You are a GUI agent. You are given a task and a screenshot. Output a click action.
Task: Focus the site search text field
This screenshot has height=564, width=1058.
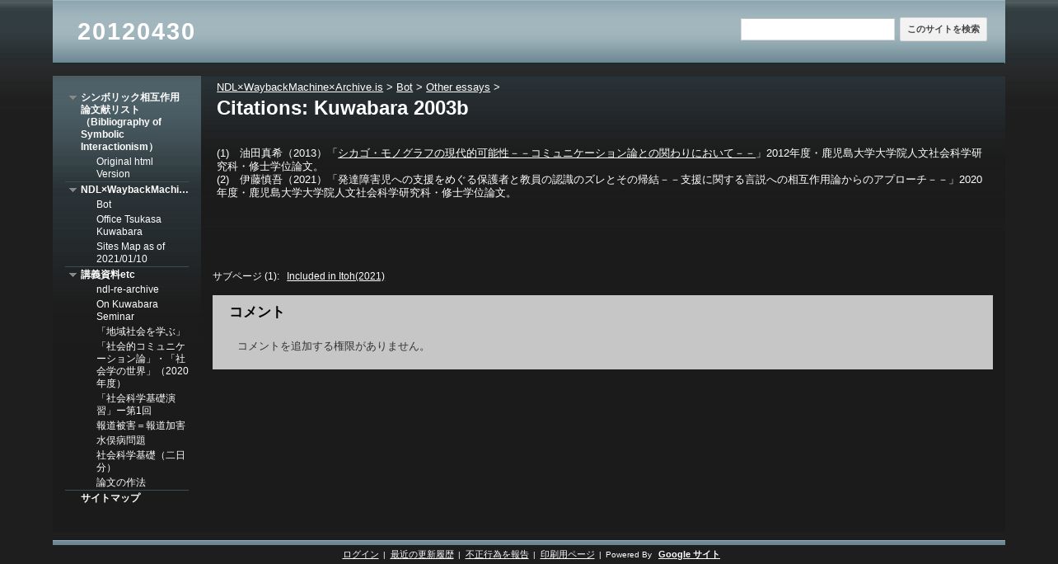(817, 30)
